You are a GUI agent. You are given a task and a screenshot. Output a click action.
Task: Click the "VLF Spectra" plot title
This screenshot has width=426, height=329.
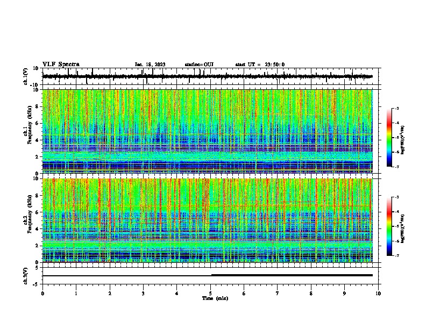tap(61, 65)
